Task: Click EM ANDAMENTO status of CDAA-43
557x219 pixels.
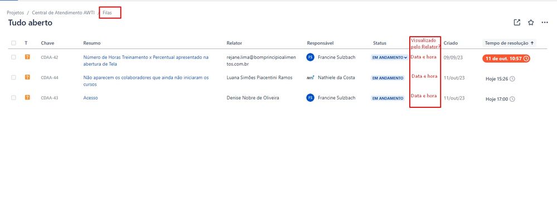Action: [388, 98]
